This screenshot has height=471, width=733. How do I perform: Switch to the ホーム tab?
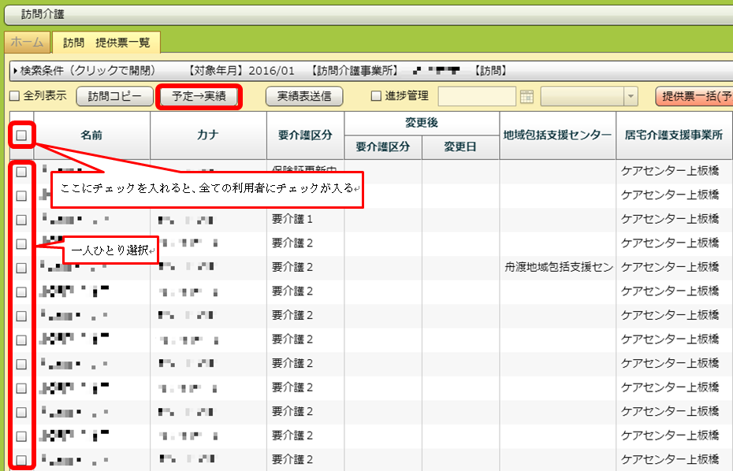coord(27,42)
